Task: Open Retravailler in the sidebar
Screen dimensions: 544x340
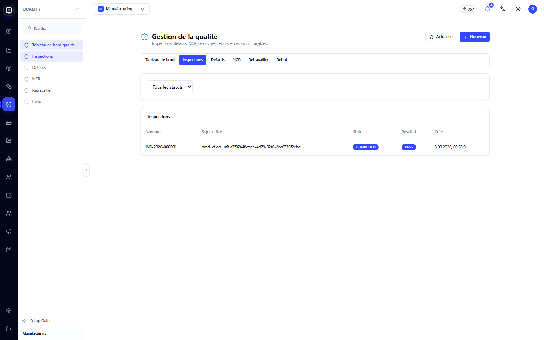Action: tap(52, 90)
